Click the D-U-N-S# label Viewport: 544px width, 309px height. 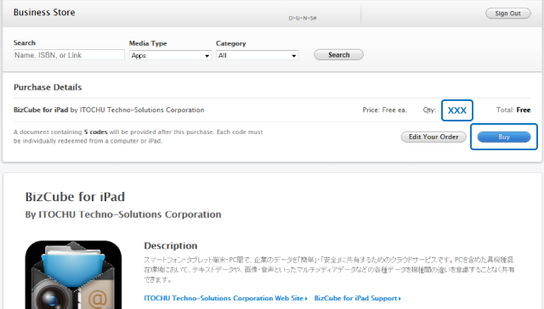[303, 18]
